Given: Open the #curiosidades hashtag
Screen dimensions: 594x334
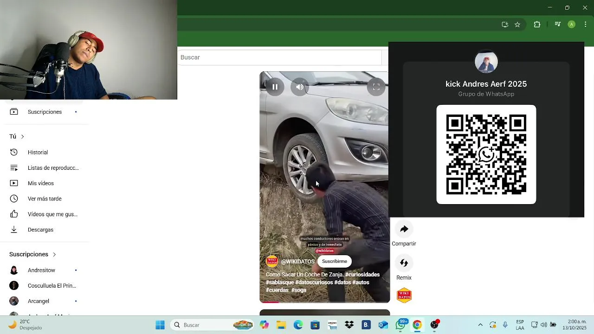Looking at the screenshot, I should click(362, 275).
